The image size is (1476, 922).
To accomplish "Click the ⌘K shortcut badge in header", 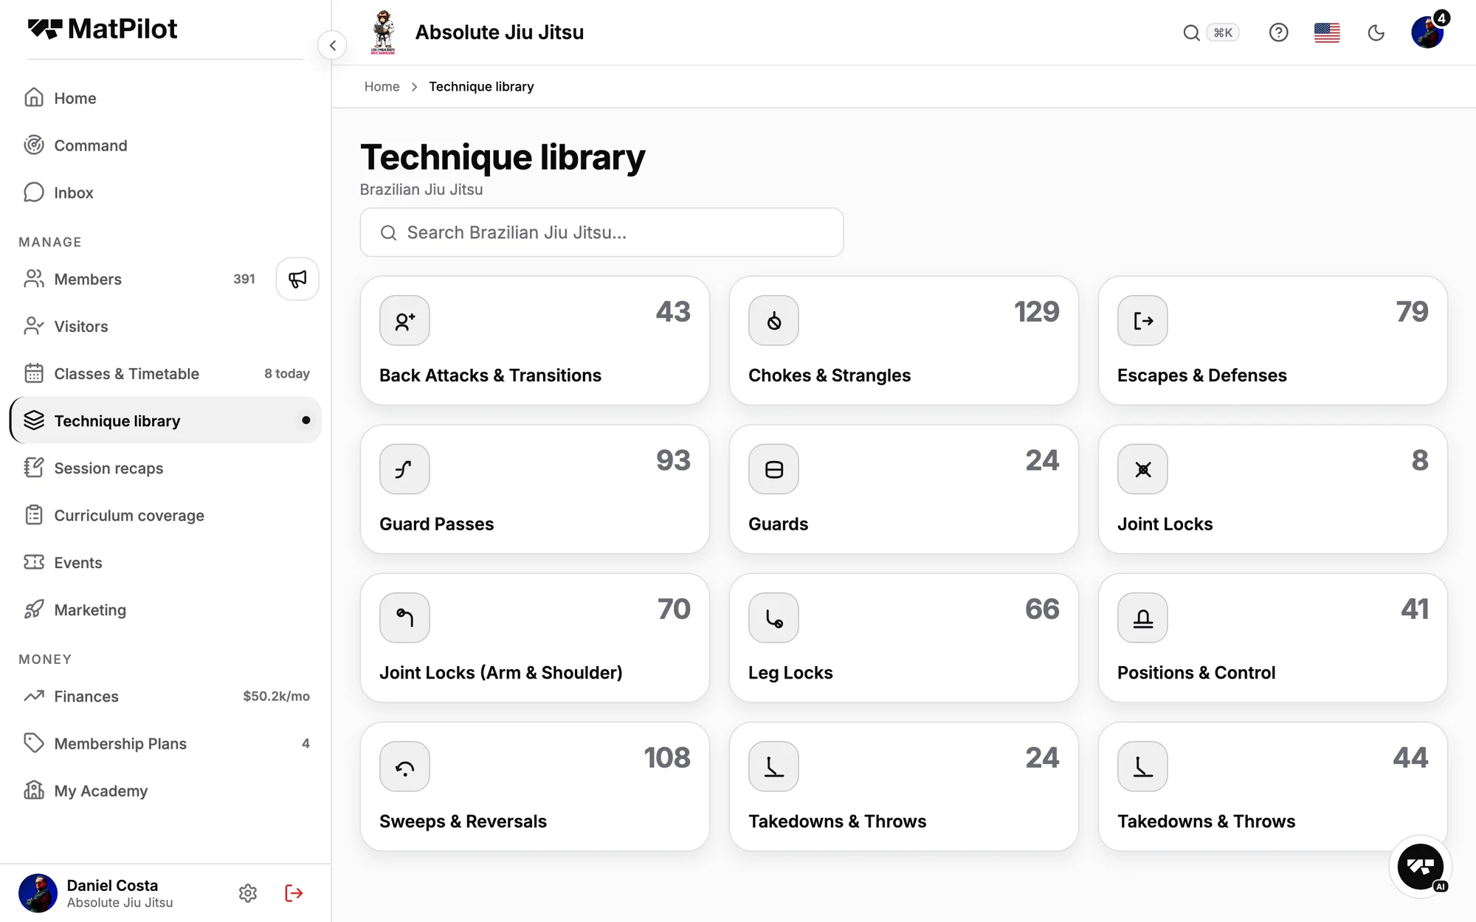I will 1223,32.
